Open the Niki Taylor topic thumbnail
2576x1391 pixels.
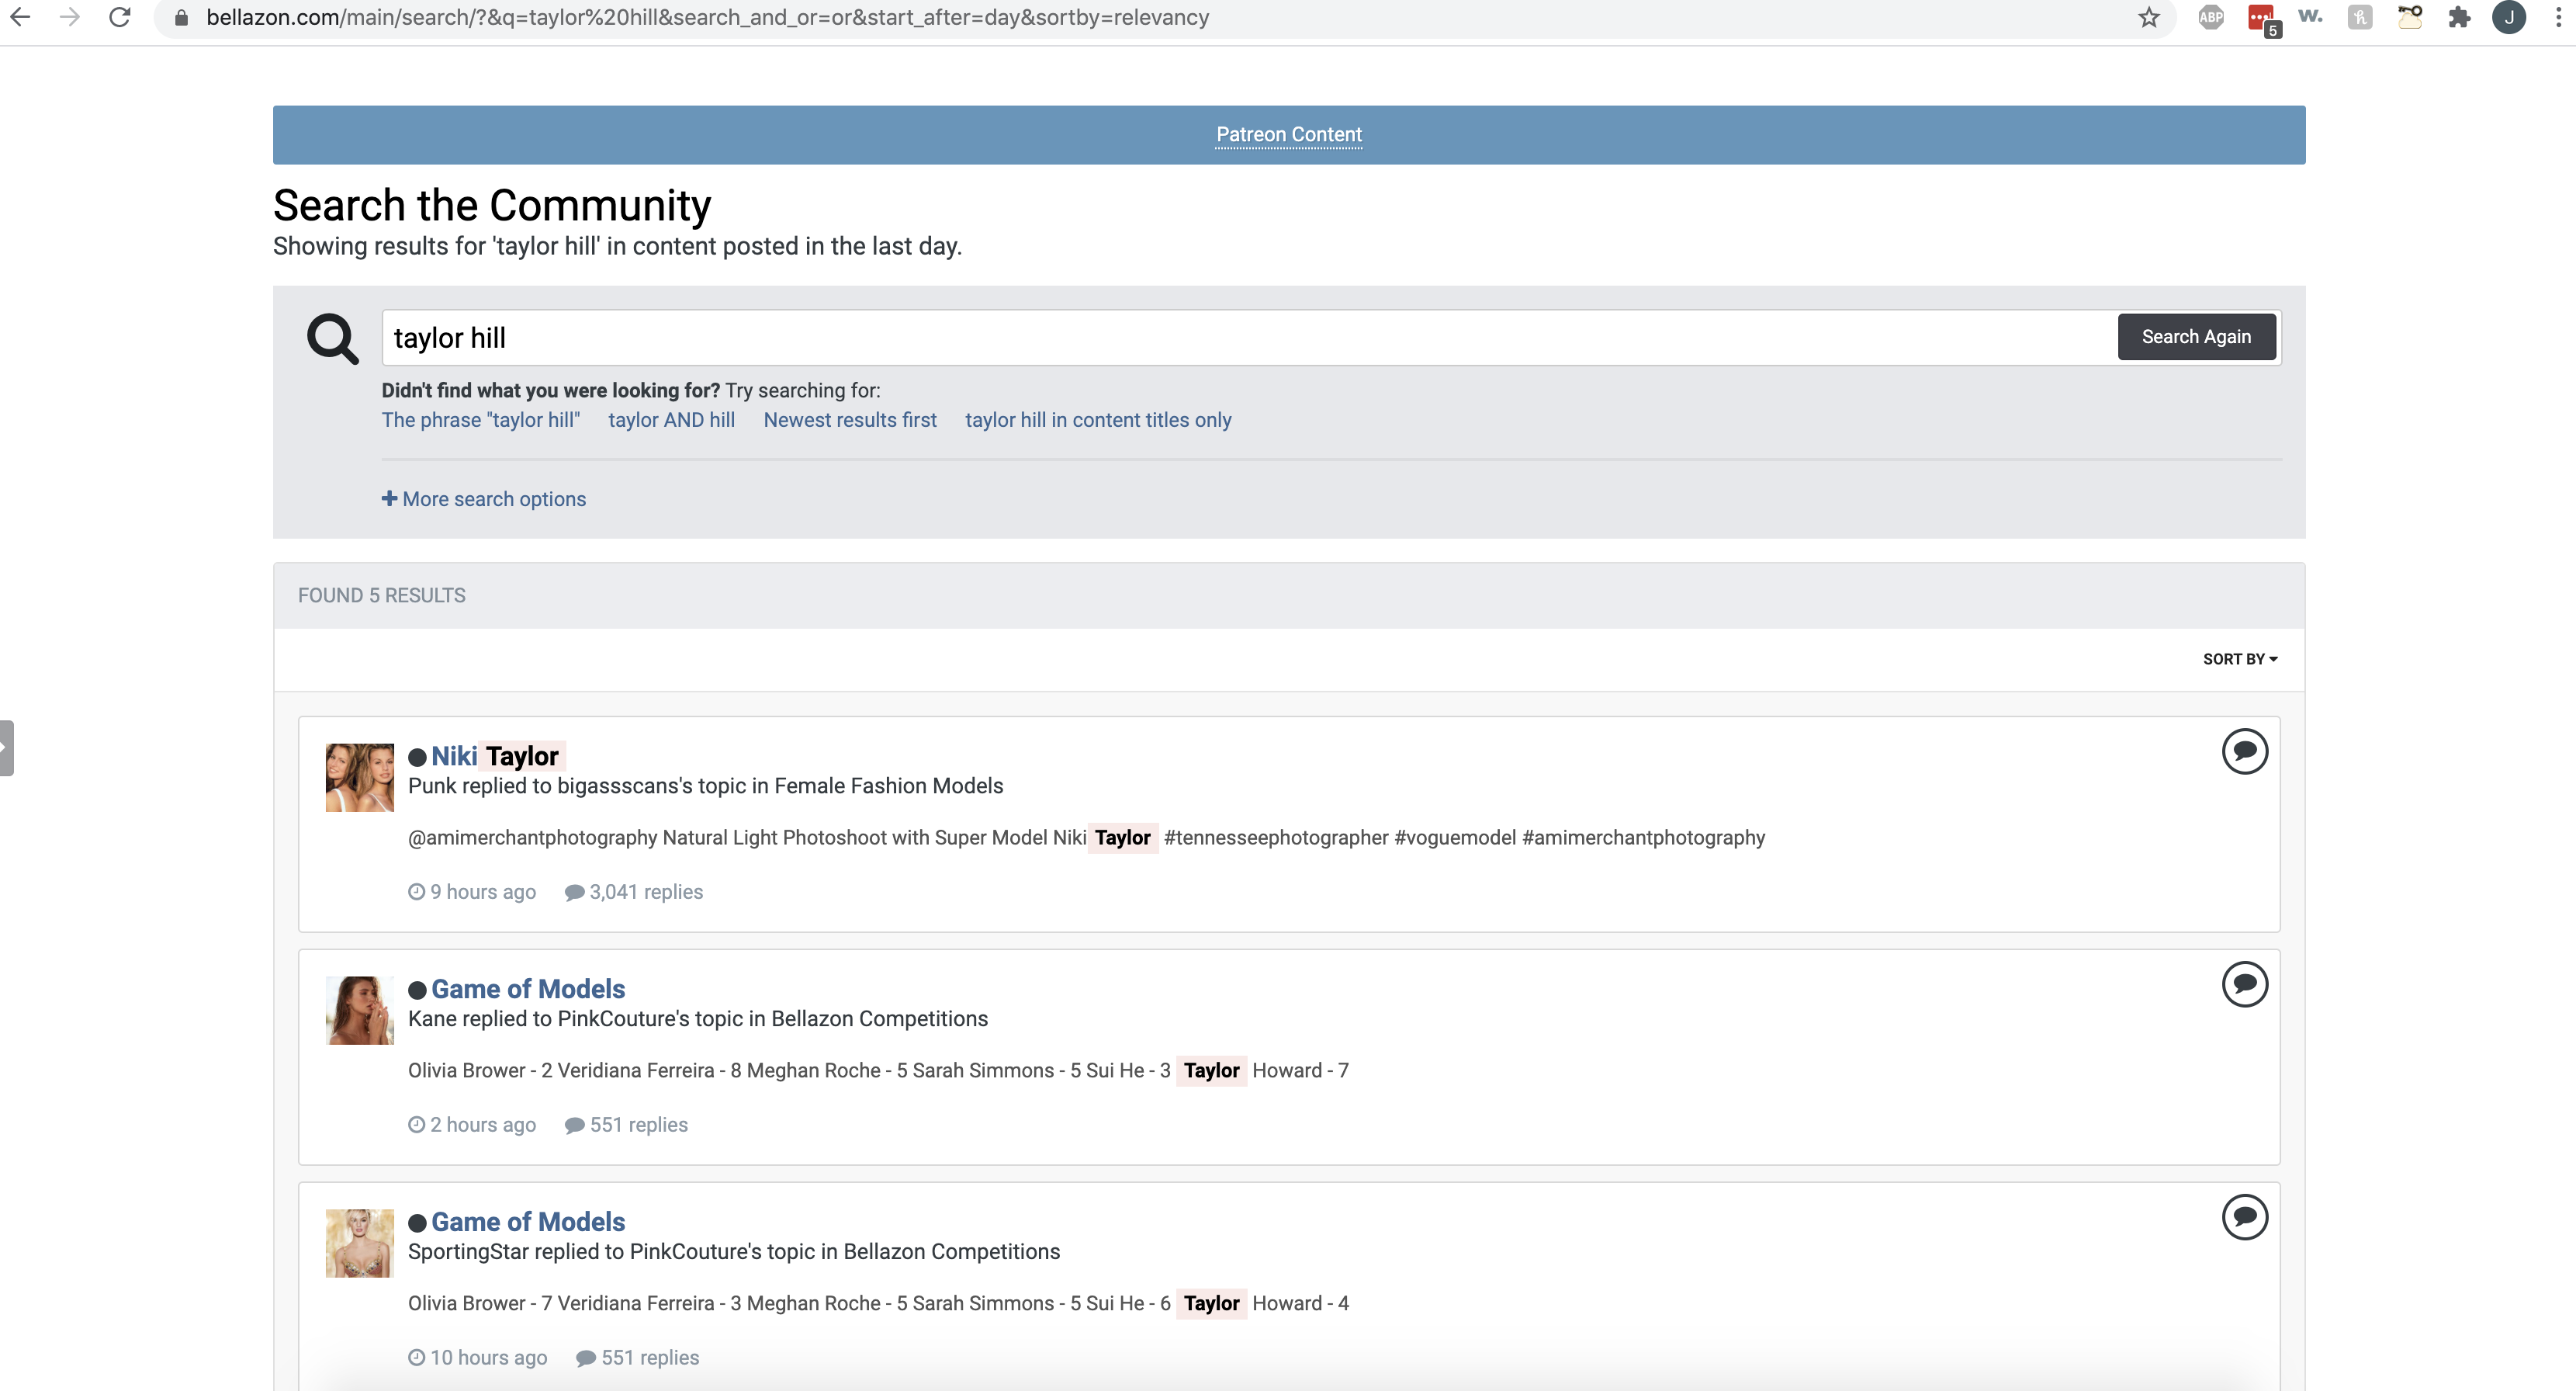359,776
